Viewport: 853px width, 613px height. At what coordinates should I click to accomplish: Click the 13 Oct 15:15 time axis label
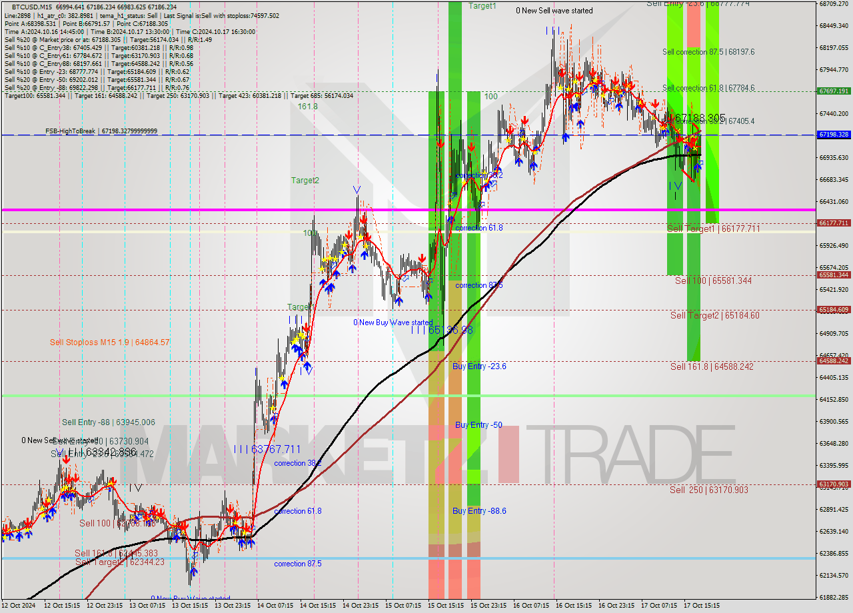tap(190, 606)
